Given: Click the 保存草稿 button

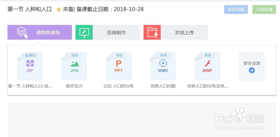Looking at the screenshot, I should 236,9.
